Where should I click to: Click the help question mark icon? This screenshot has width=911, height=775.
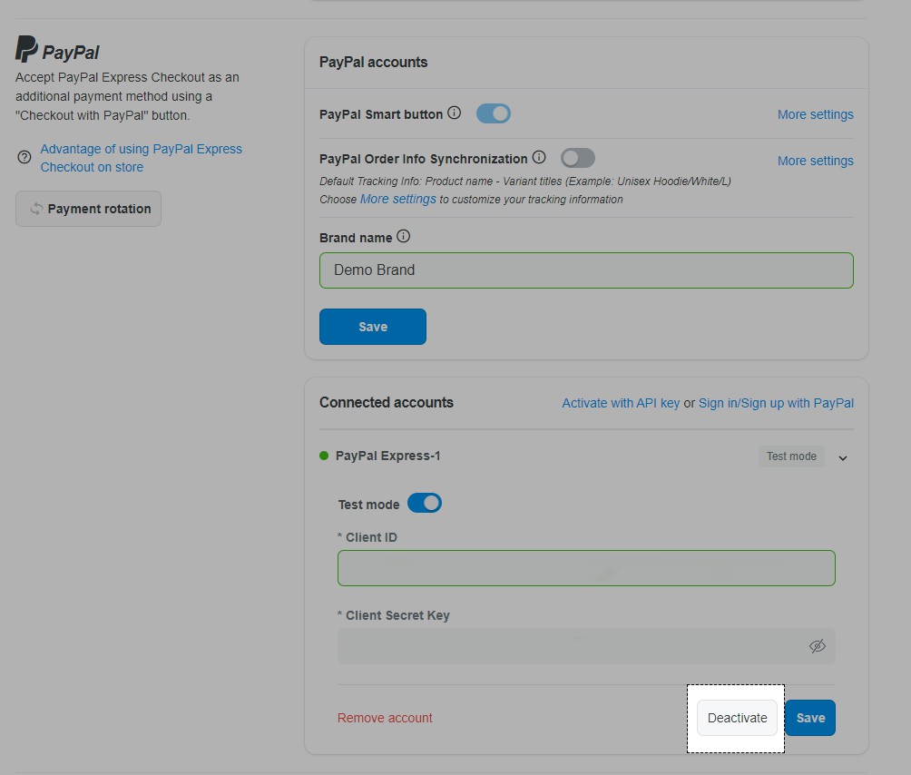[x=23, y=157]
